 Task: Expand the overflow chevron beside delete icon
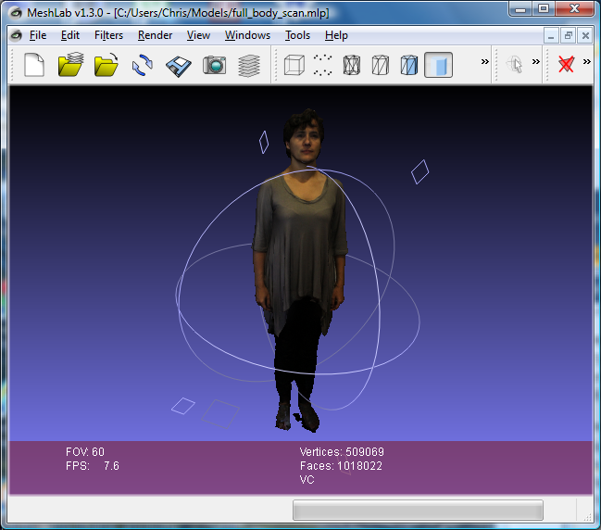pyautogui.click(x=586, y=62)
